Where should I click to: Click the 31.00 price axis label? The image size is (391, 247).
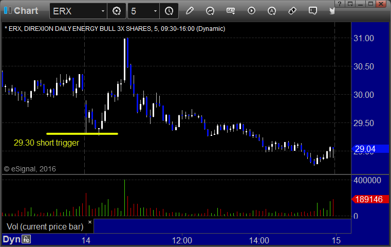pos(364,38)
